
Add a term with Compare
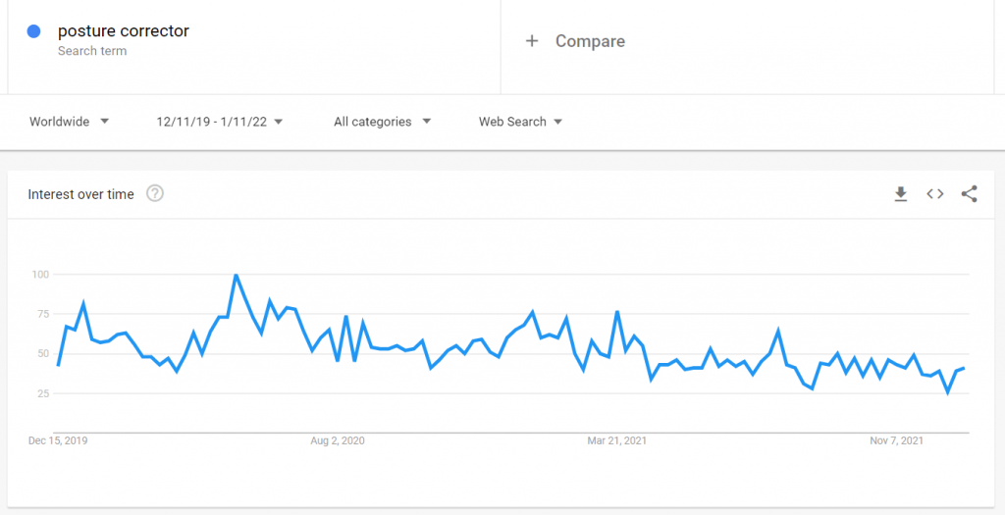(x=590, y=41)
